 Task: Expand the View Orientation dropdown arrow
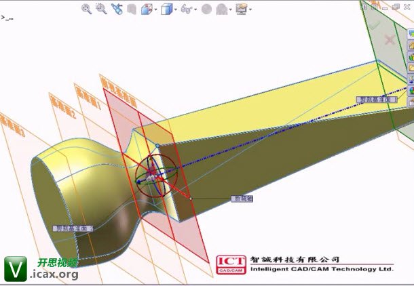155,9
